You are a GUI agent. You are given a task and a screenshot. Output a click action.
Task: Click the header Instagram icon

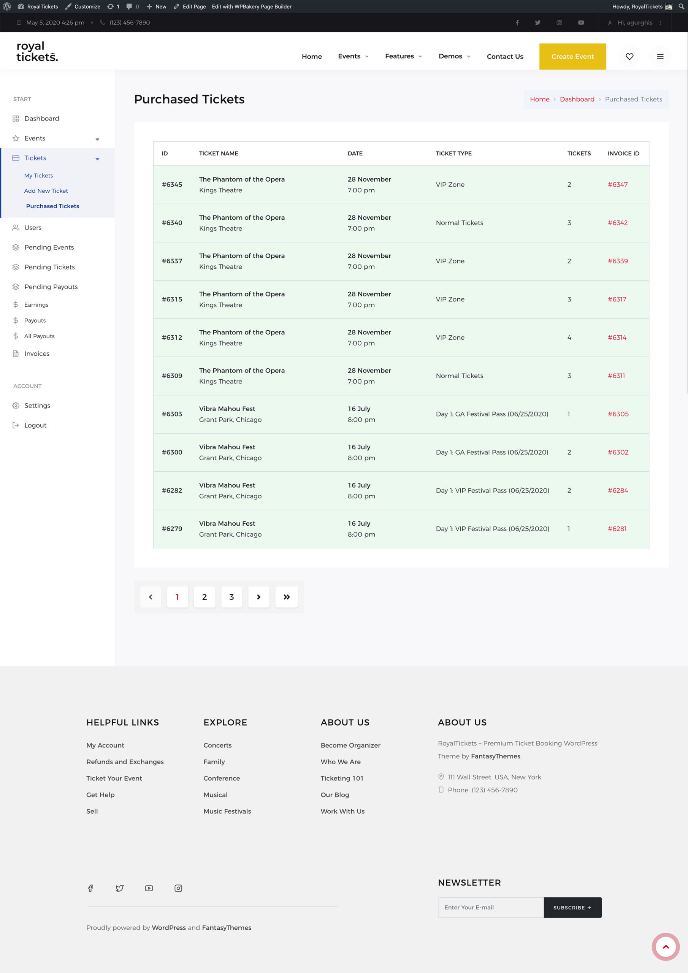point(559,22)
